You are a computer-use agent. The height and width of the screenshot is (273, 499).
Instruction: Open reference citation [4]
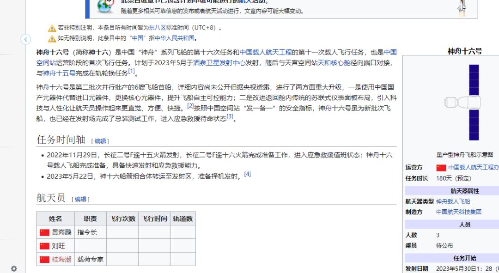pos(248,173)
